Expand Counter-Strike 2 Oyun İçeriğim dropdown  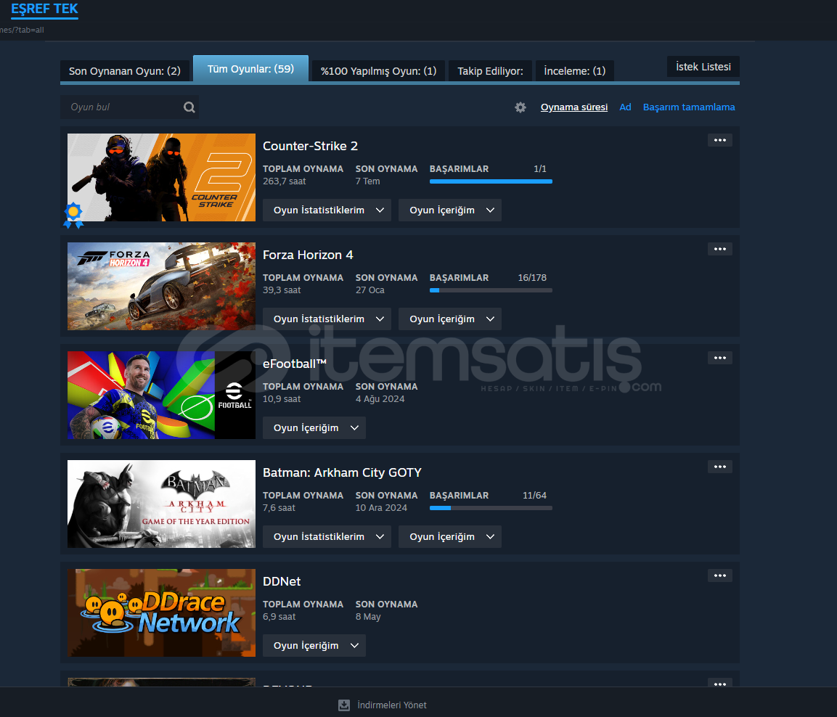click(450, 210)
